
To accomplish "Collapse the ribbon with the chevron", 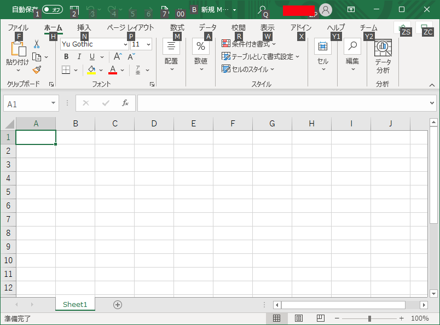I will coord(432,85).
